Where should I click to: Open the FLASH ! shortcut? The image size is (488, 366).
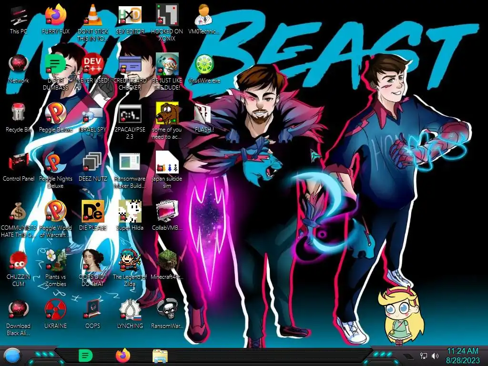coord(203,114)
